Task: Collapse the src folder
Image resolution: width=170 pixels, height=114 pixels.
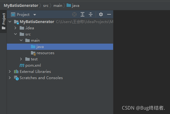Action: [16, 34]
